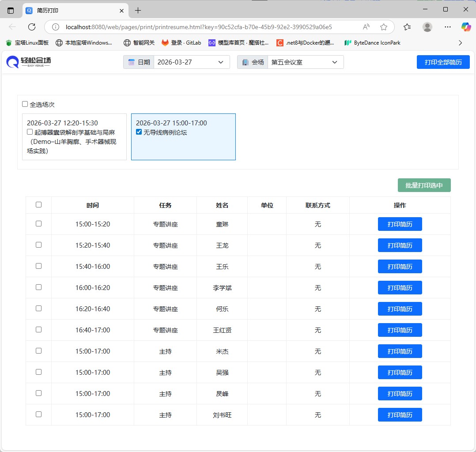Check the row checkbox for 昃峰

point(38,393)
